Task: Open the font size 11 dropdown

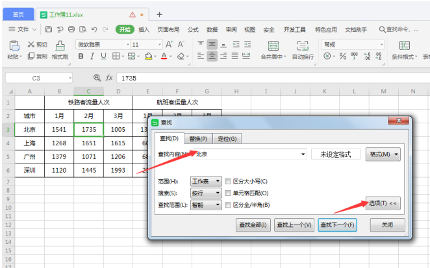Action: click(x=160, y=44)
